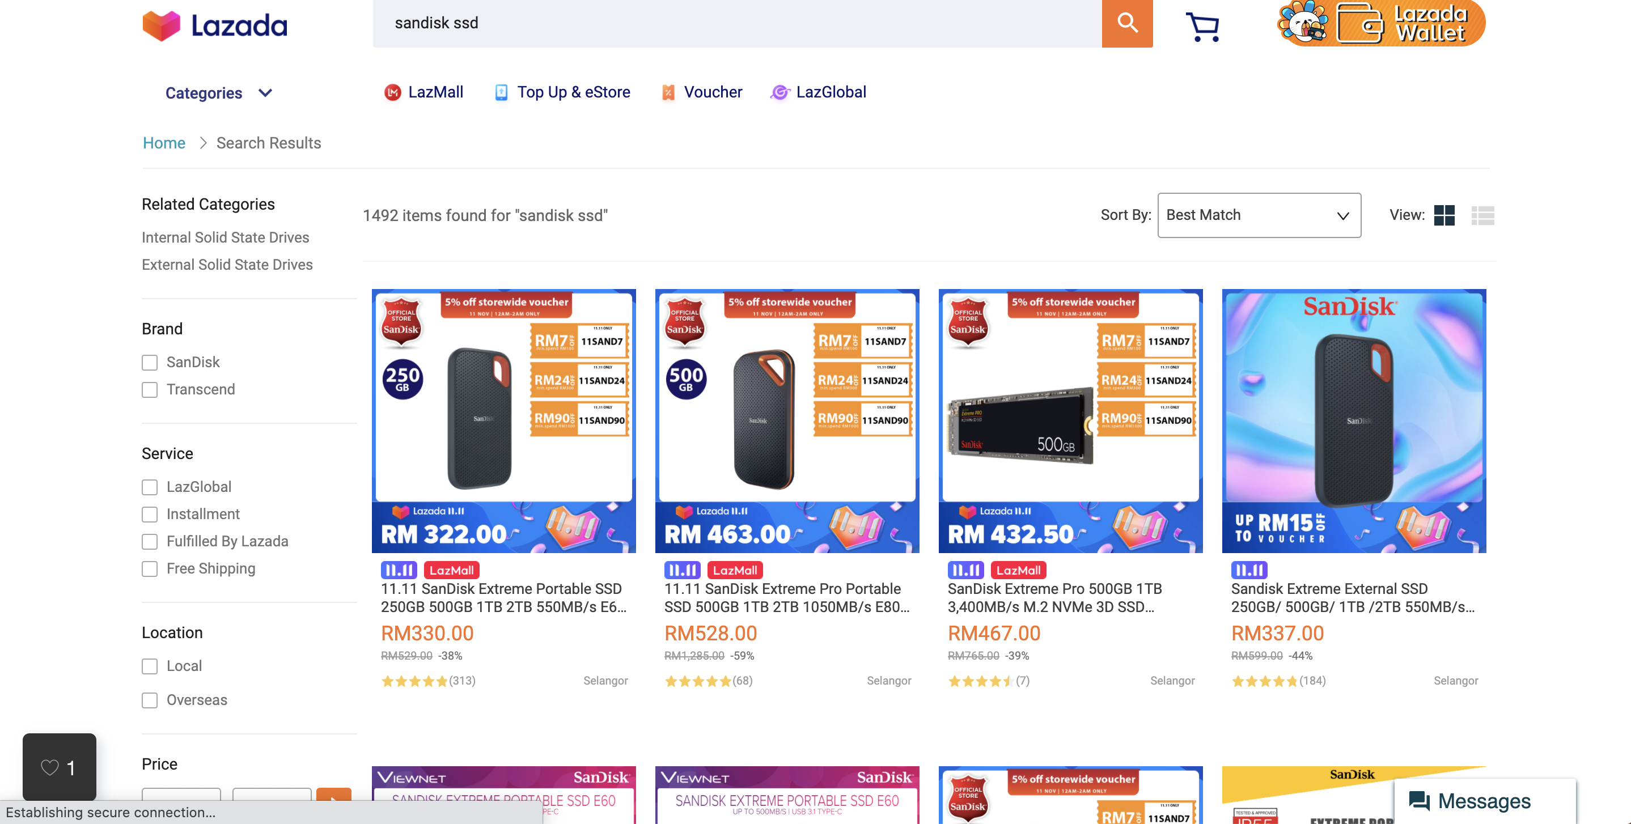Click the Lazada logo
This screenshot has height=824, width=1631.
coord(215,26)
